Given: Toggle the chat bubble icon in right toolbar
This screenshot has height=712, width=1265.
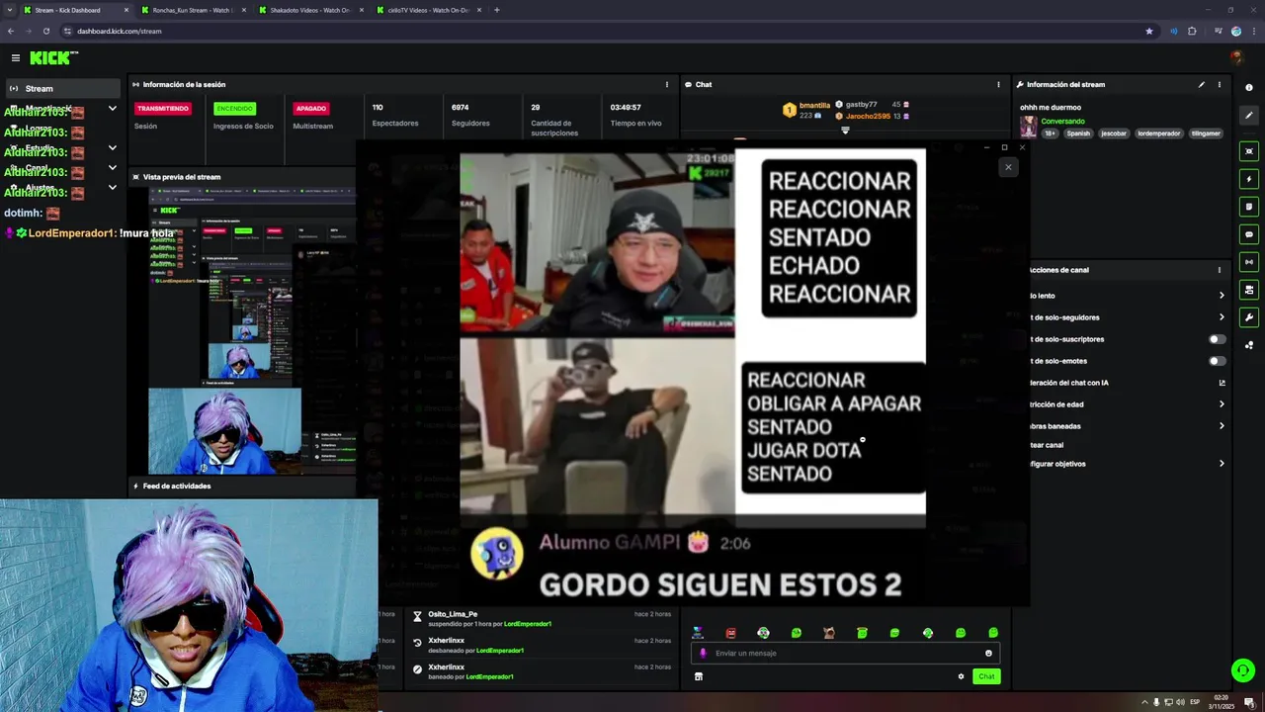Looking at the screenshot, I should pos(1249,234).
